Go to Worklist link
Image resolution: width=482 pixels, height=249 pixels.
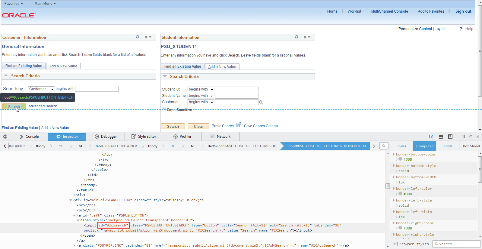click(x=354, y=11)
